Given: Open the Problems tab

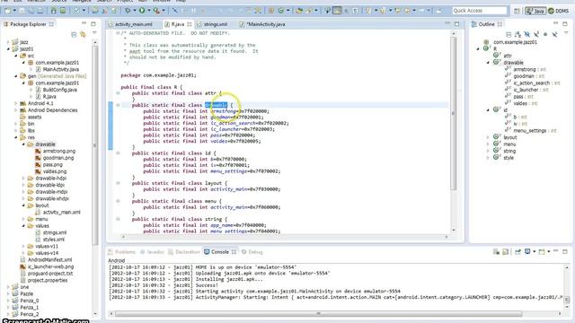Looking at the screenshot, I should click(x=122, y=252).
